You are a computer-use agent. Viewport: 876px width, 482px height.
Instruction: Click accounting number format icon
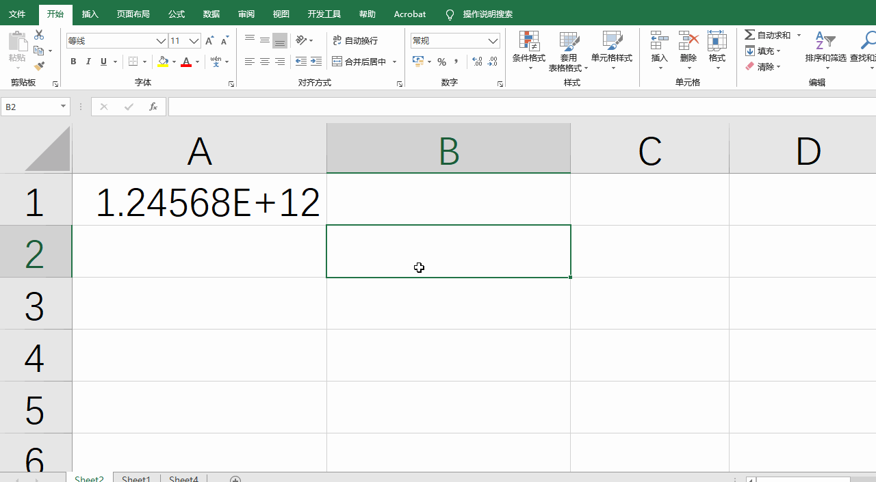418,62
